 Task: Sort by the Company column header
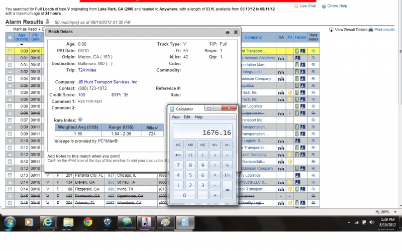(x=253, y=37)
